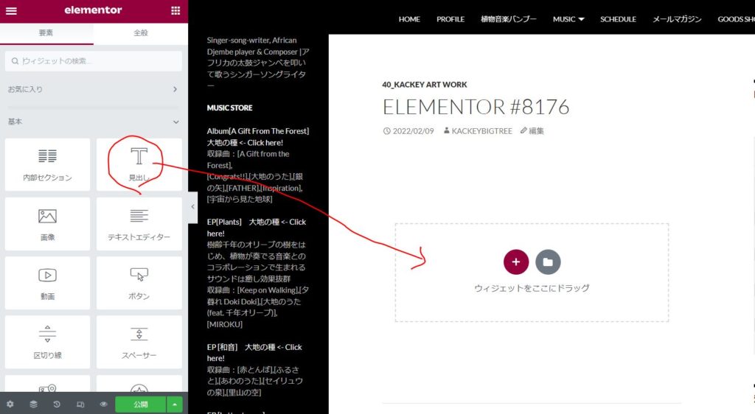Open the メールマガジン menu item
The width and height of the screenshot is (755, 414).
(677, 19)
